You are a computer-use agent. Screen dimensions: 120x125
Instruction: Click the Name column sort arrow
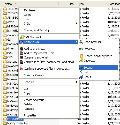(15, 4)
